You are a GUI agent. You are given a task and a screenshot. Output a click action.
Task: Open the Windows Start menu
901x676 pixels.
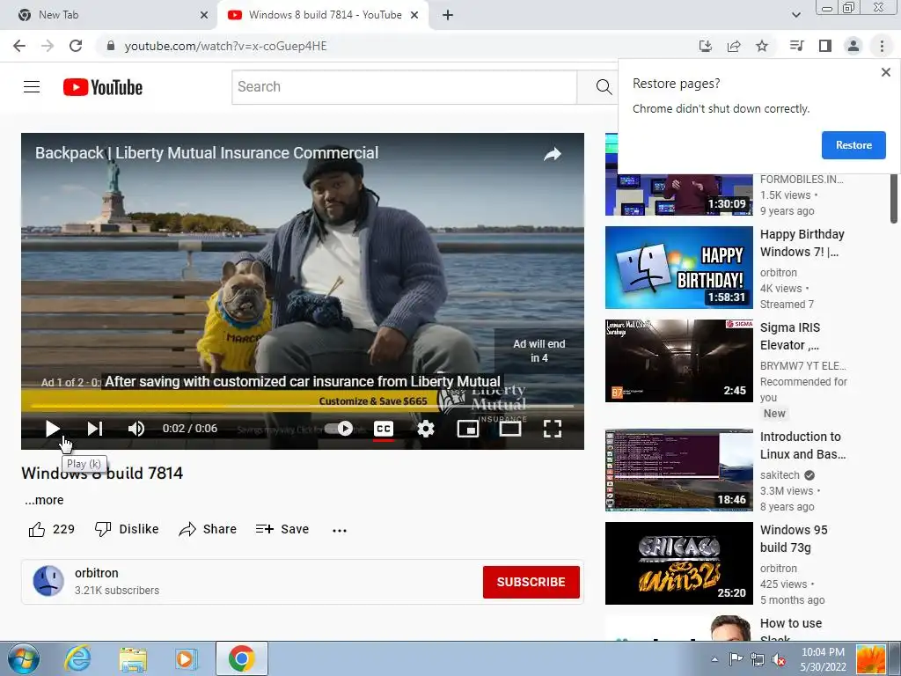click(x=24, y=658)
